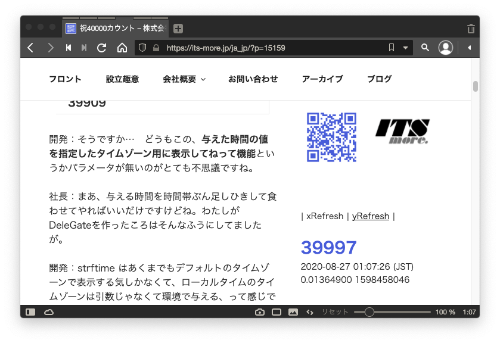
Task: Go to the home page
Action: [x=122, y=48]
